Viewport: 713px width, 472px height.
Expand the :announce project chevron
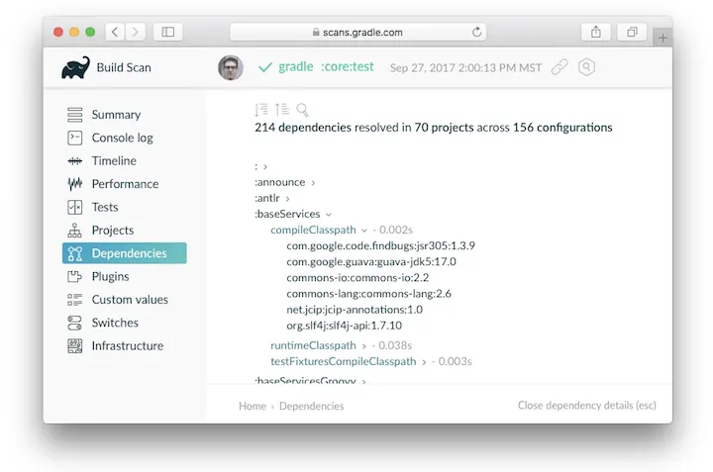pos(313,183)
